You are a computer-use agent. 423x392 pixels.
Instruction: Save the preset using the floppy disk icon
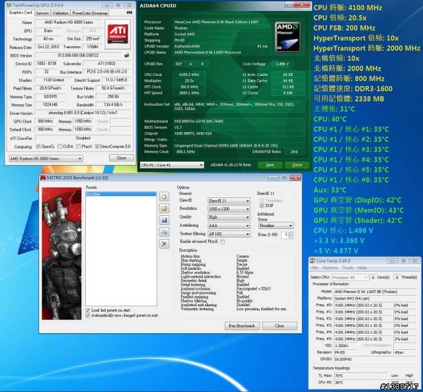(x=164, y=220)
